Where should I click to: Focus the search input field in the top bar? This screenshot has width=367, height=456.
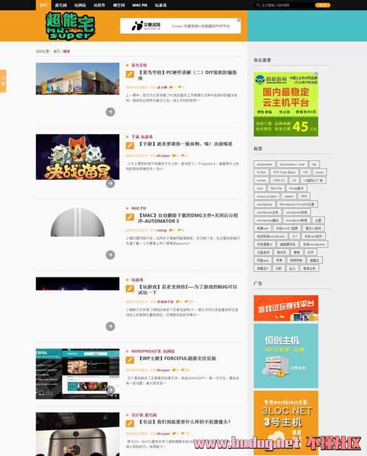(x=287, y=5)
